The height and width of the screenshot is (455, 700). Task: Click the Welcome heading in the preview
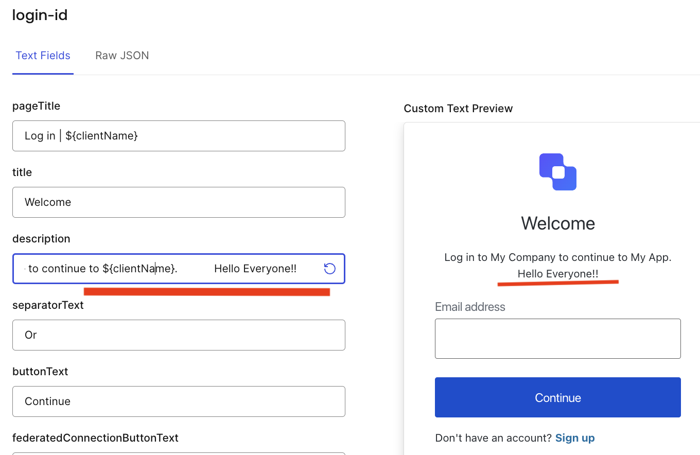tap(558, 223)
